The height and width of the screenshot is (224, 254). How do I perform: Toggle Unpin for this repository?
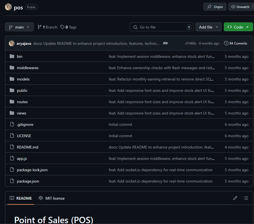(215, 7)
